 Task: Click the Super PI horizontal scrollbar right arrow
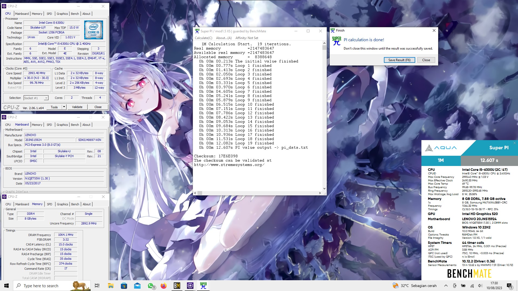click(x=320, y=193)
